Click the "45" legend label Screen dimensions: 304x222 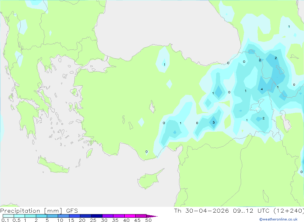pos(137,220)
